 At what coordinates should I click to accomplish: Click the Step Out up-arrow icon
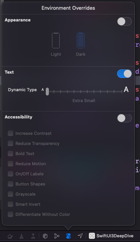(x=33, y=236)
